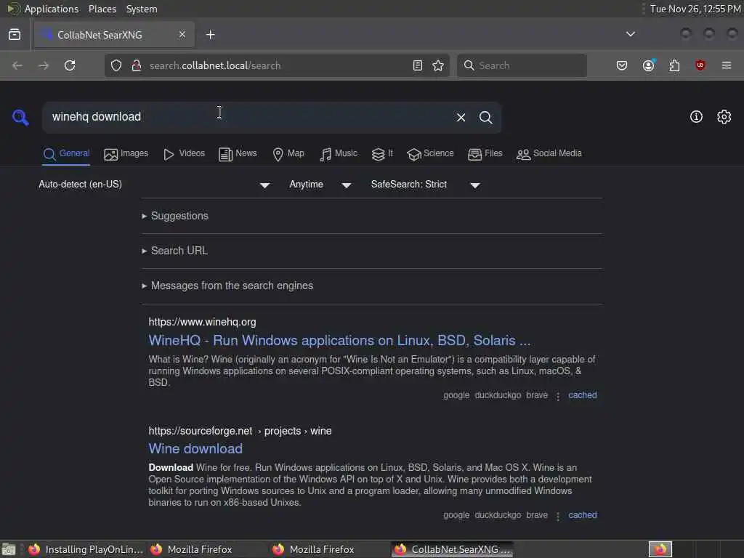Image resolution: width=744 pixels, height=558 pixels.
Task: Switch to Files category
Action: pyautogui.click(x=485, y=154)
